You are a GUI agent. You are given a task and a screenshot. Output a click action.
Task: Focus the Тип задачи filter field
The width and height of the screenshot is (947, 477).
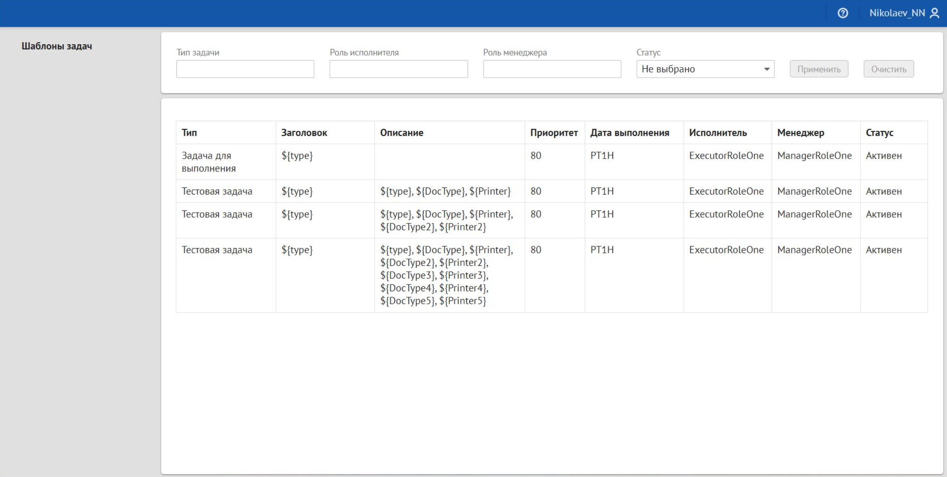tap(245, 69)
